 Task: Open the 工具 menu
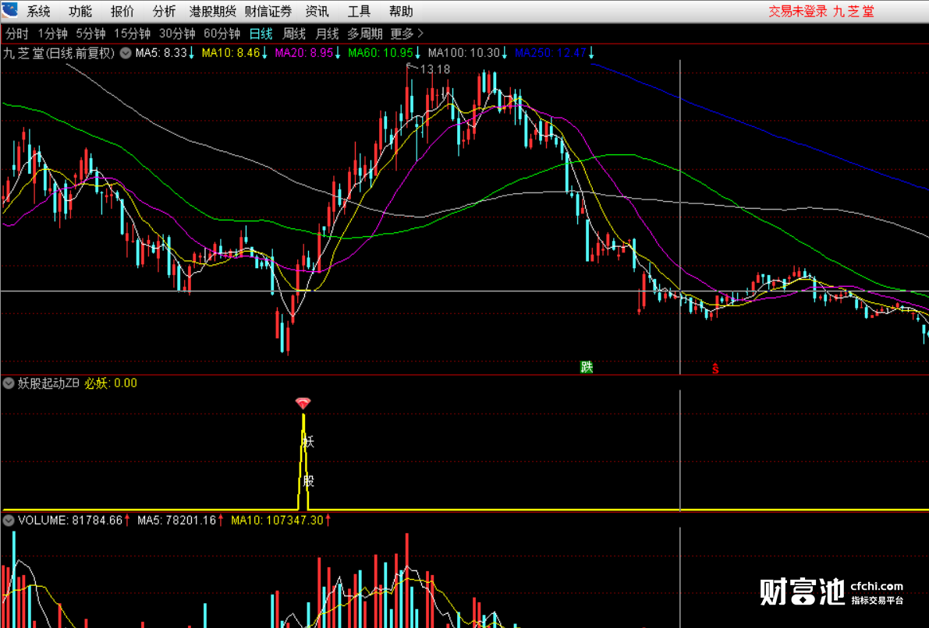click(359, 11)
